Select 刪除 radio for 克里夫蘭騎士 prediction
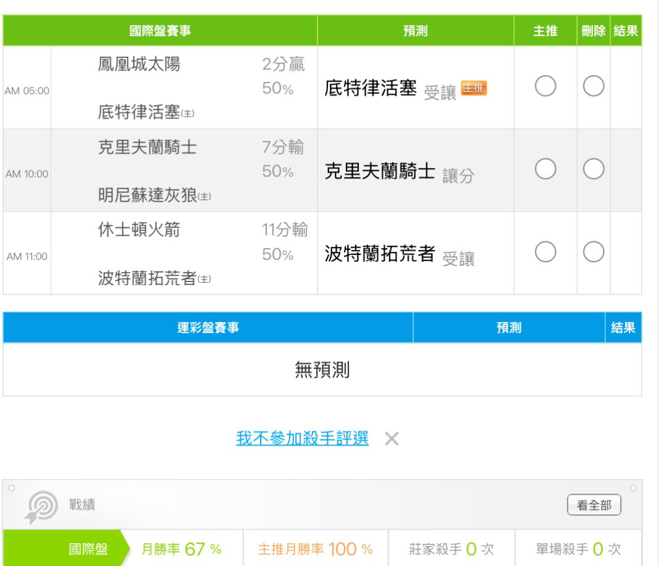The height and width of the screenshot is (566, 667). (594, 169)
